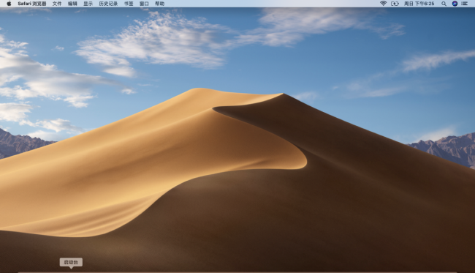Open the 编辑 menu
The height and width of the screenshot is (273, 475).
(72, 4)
